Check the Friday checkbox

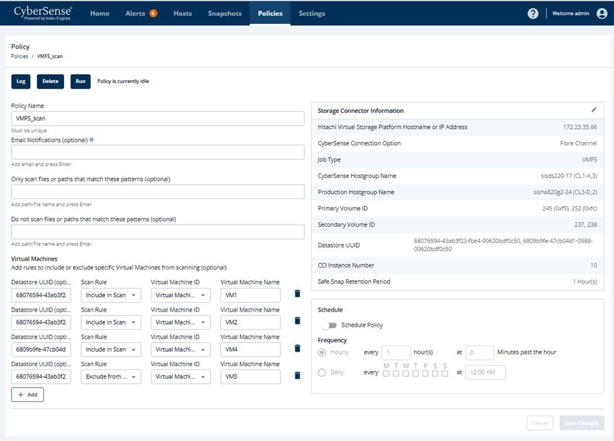point(425,374)
